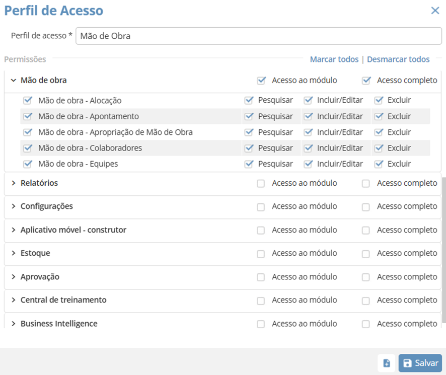Expand the Configurações module
The image size is (446, 375).
(x=14, y=206)
